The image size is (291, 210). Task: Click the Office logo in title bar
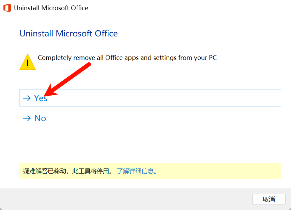click(7, 8)
